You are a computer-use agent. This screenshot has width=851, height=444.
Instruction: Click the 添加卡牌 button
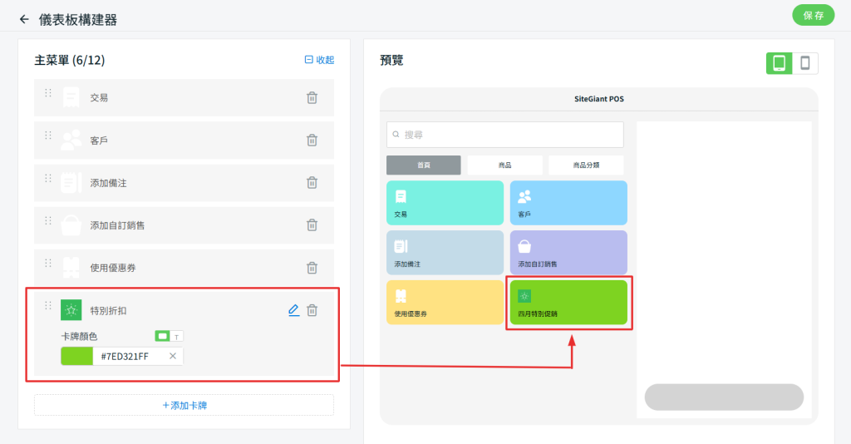tap(184, 405)
